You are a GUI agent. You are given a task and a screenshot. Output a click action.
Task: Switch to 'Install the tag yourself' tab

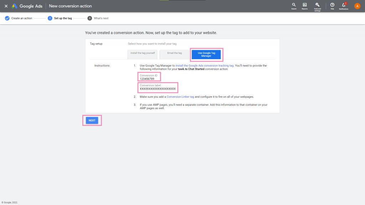click(x=143, y=54)
